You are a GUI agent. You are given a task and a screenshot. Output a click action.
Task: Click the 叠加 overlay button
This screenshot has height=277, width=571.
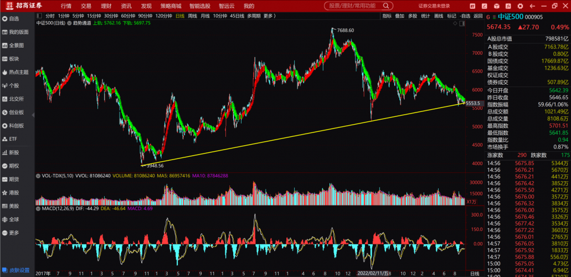(x=399, y=16)
